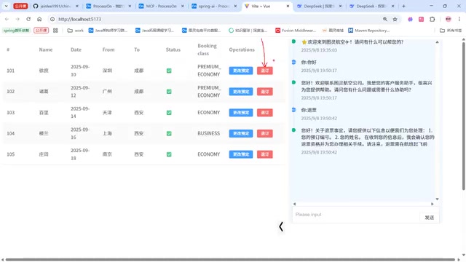Click blue change-booking button for row 102

241,92
